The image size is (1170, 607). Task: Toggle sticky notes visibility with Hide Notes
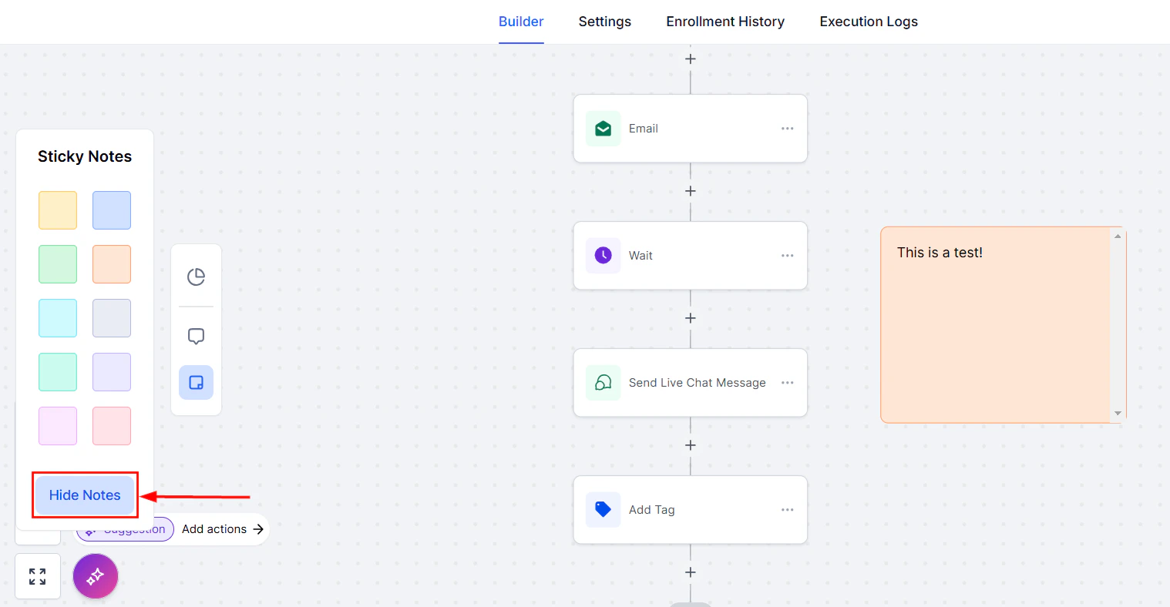click(85, 495)
